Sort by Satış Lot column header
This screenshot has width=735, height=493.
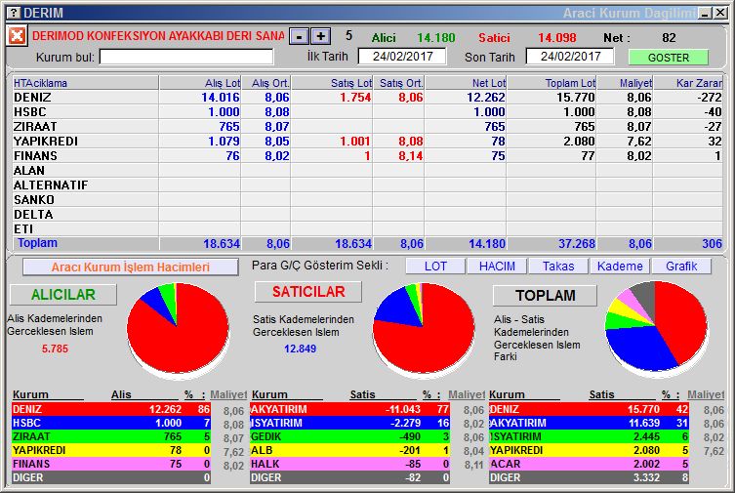tap(332, 83)
